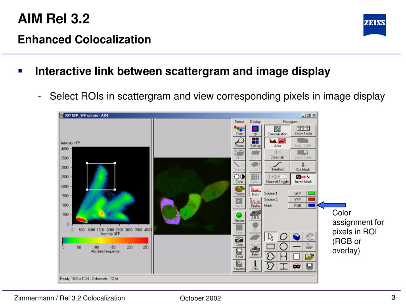406x304 pixels.
Task: Open Source 1 GFP channel selector
Action: [297, 193]
